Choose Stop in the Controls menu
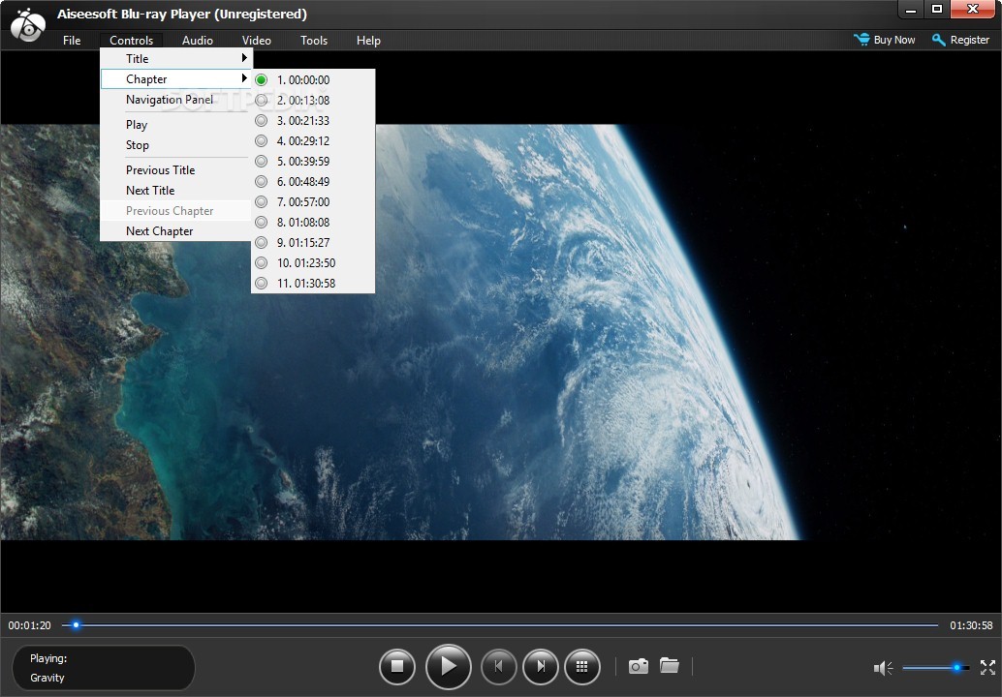This screenshot has width=1002, height=697. (175, 145)
